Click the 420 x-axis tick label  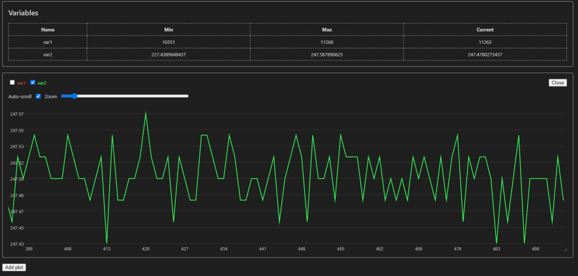click(146, 249)
